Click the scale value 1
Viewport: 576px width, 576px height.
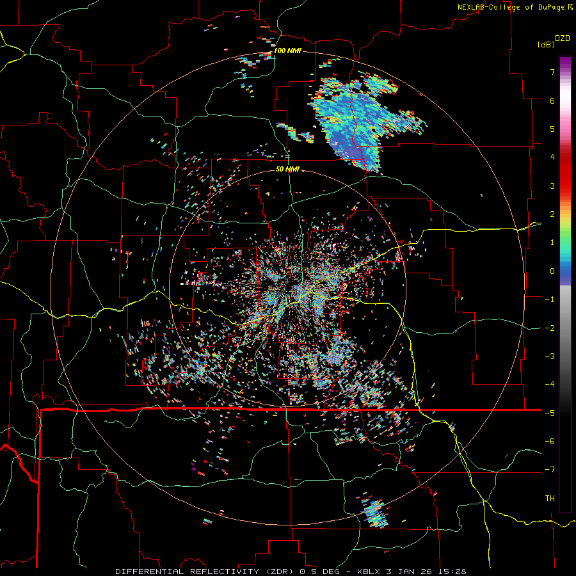tap(552, 243)
